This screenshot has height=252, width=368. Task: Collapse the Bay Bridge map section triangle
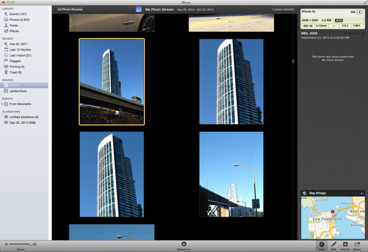coord(362,194)
